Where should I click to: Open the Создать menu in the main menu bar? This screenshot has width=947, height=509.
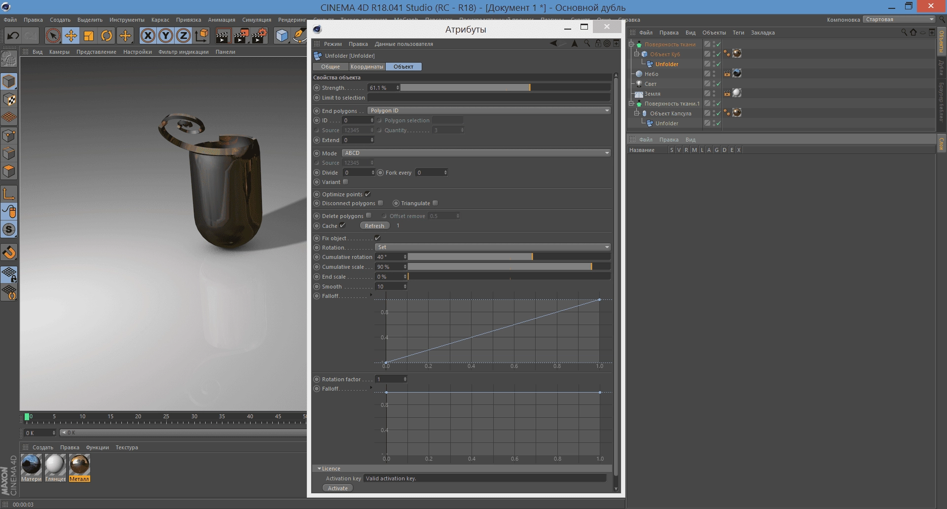(60, 20)
